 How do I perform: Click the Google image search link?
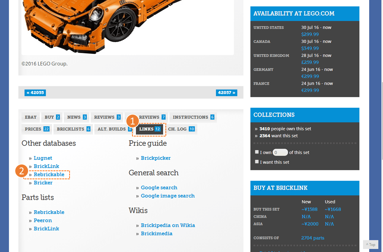[x=168, y=196]
